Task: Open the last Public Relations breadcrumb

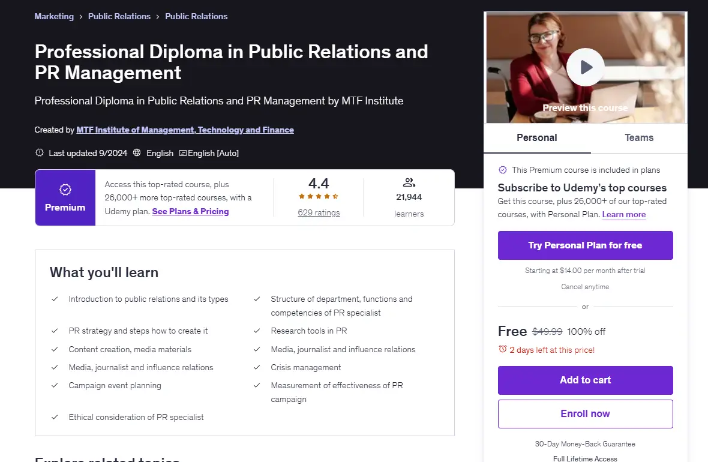Action: 196,16
